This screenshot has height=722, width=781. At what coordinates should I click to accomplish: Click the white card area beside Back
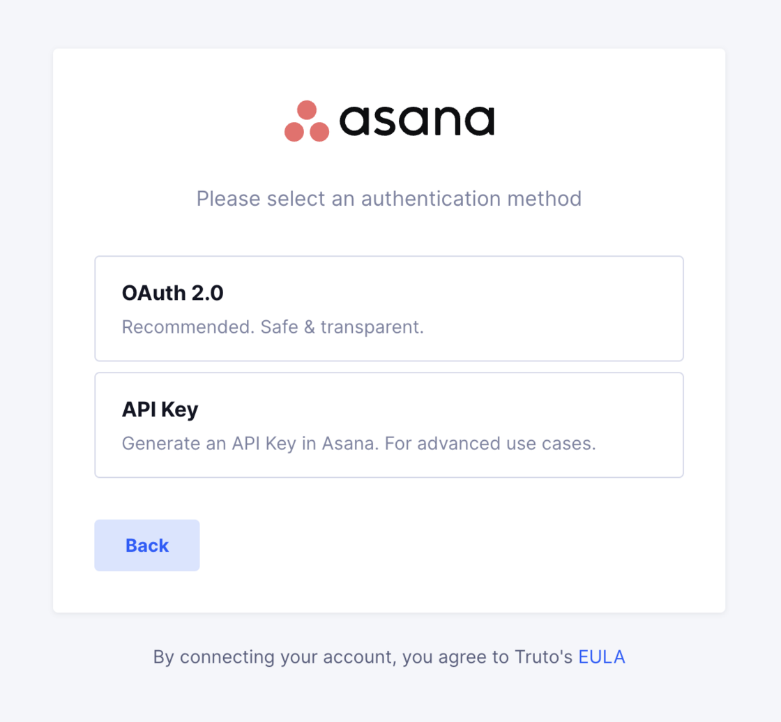click(x=448, y=545)
